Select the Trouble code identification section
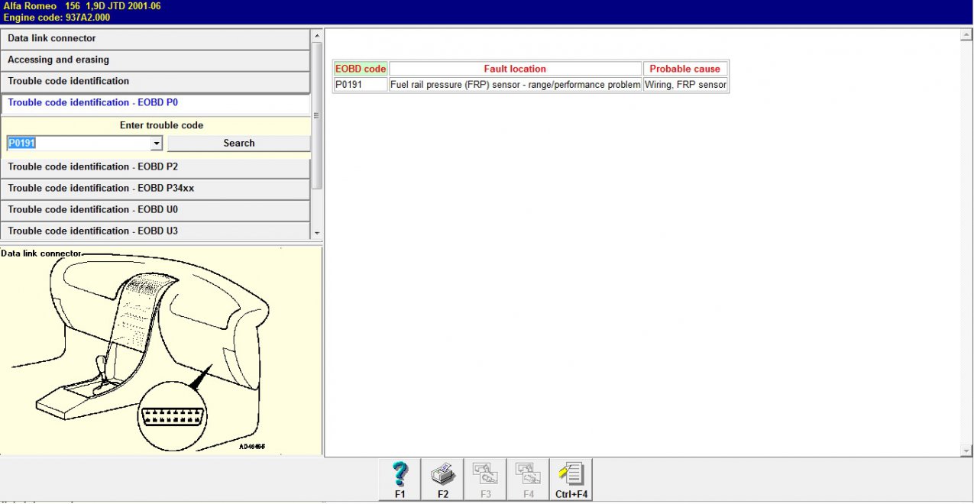 click(x=155, y=81)
